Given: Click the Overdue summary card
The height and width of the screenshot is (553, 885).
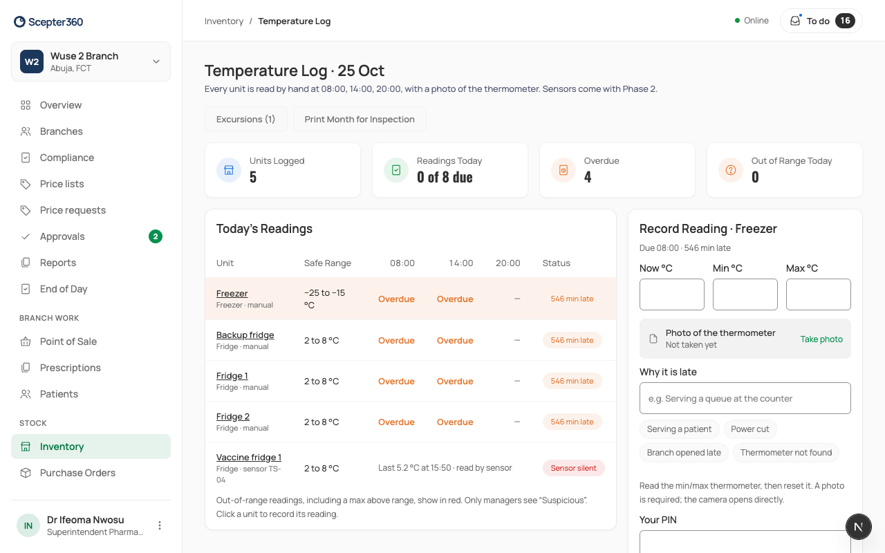Looking at the screenshot, I should point(617,170).
